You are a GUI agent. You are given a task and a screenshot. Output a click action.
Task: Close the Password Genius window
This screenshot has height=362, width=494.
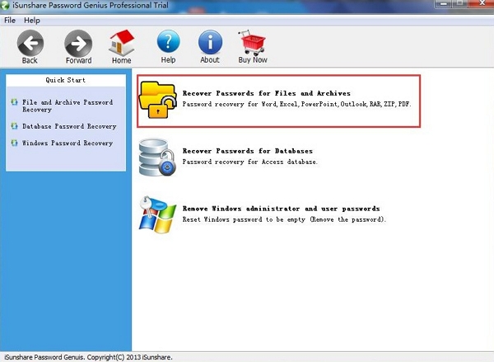click(x=482, y=3)
